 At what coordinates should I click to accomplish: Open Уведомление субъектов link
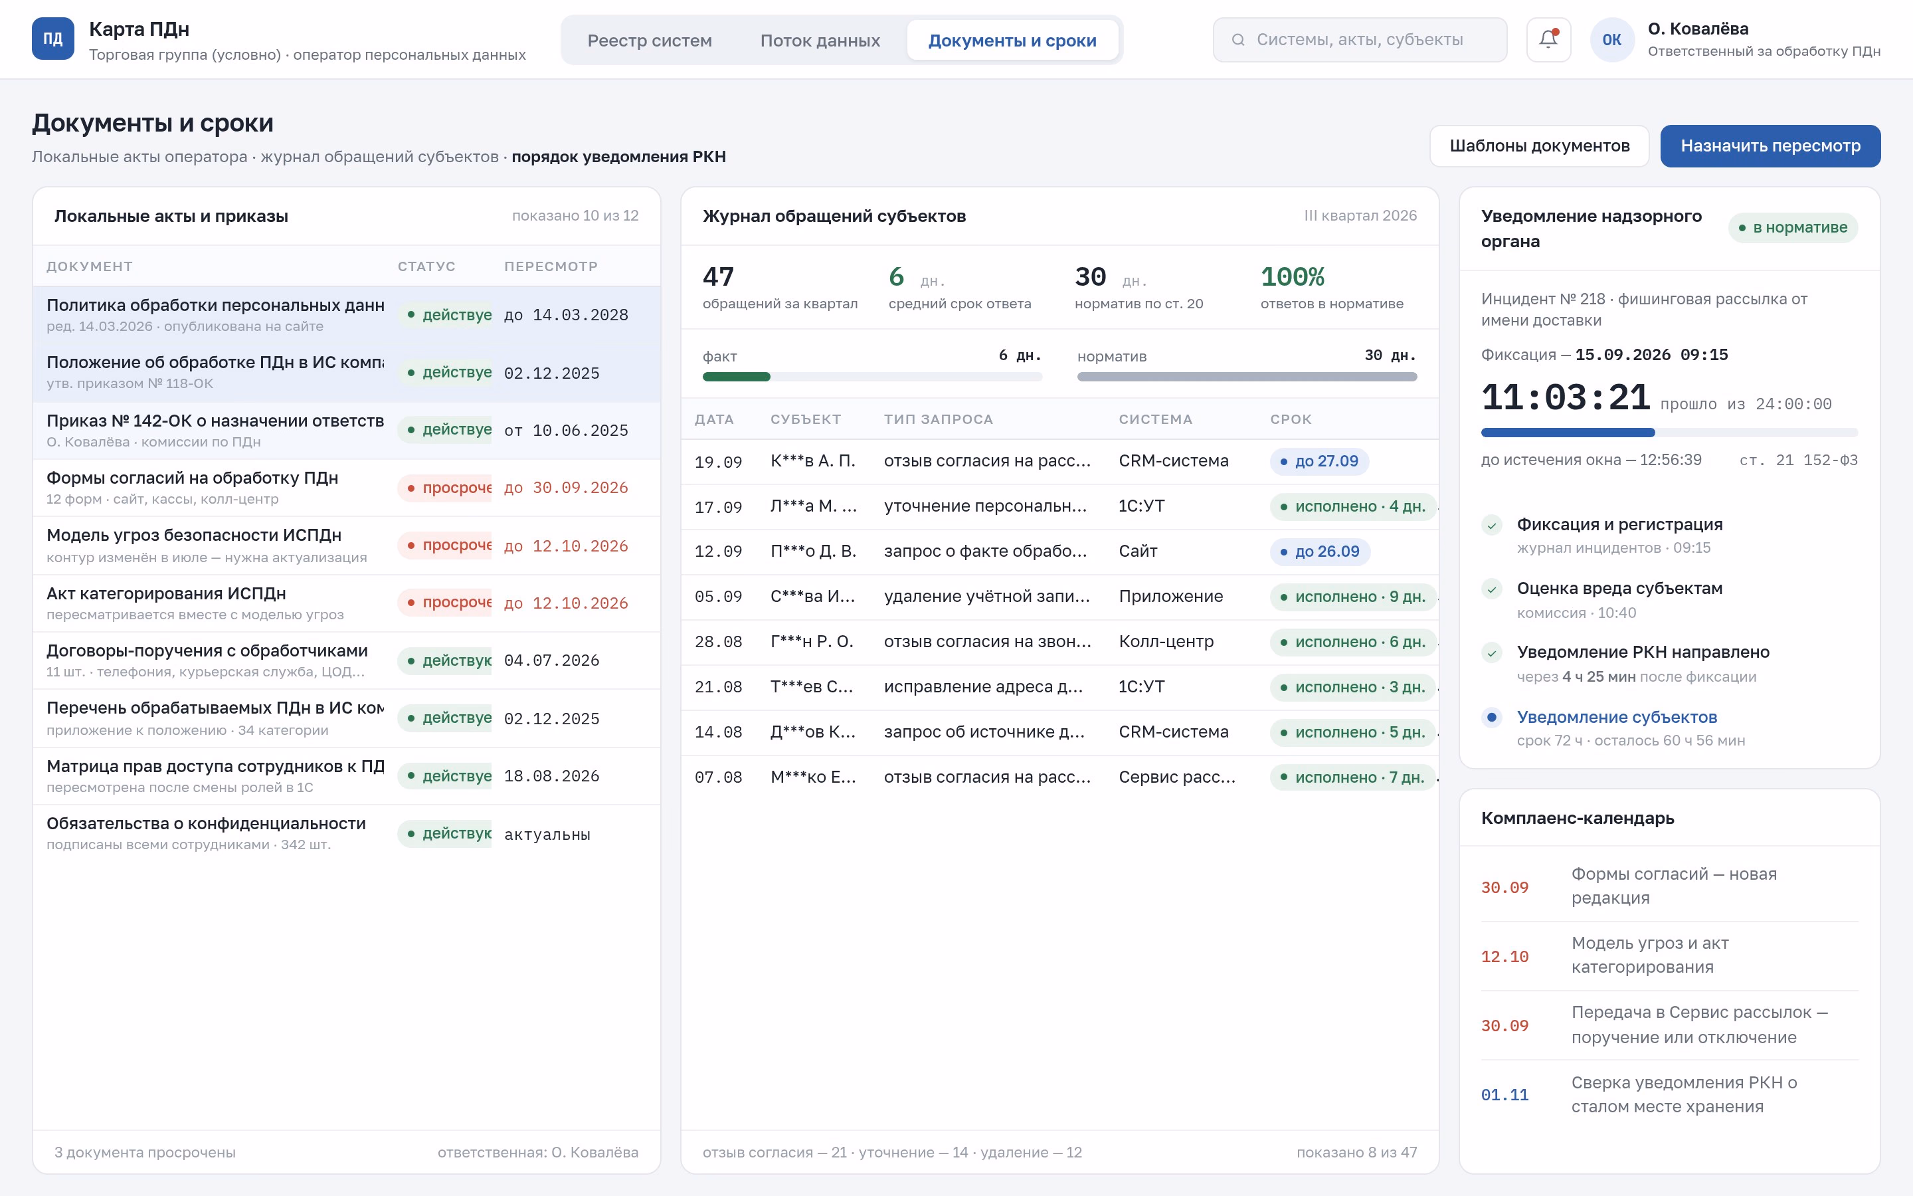pyautogui.click(x=1617, y=718)
